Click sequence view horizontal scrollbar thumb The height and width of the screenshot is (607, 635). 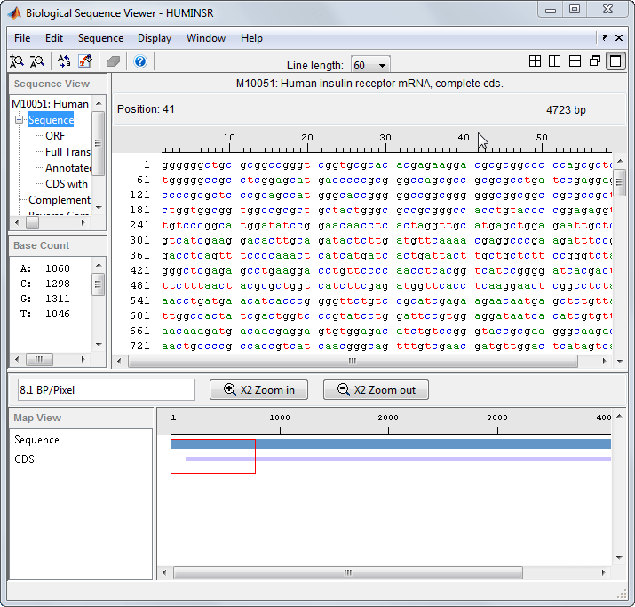pyautogui.click(x=353, y=361)
